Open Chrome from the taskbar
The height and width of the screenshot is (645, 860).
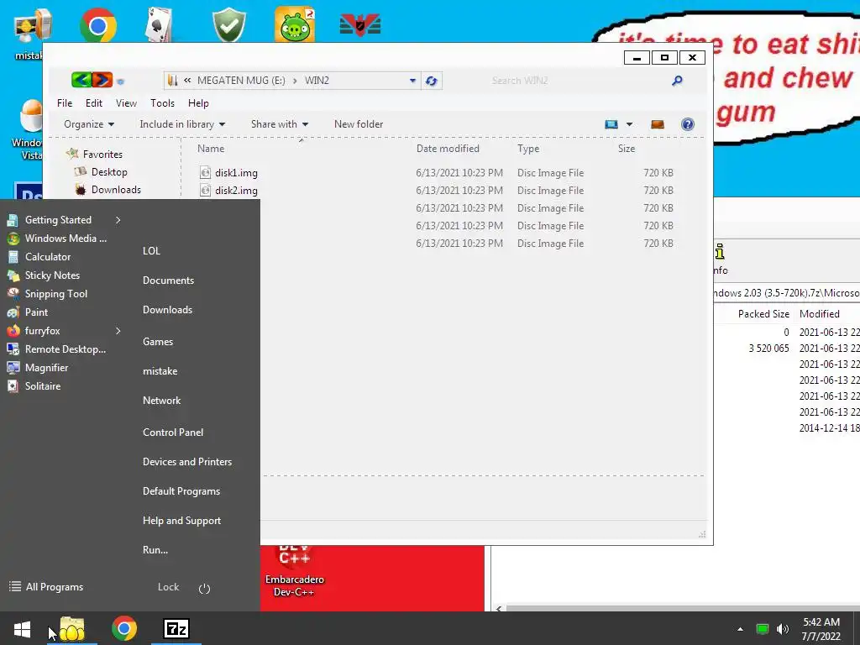[124, 628]
